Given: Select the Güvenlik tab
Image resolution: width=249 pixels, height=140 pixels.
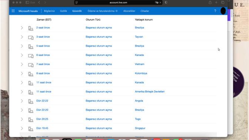Looking at the screenshot, I should tap(77, 11).
